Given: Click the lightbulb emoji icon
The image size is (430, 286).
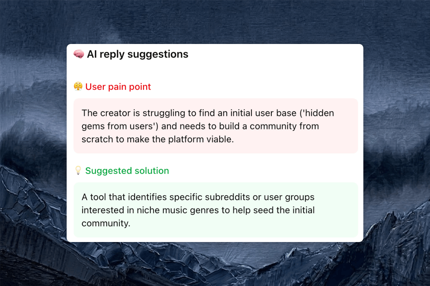Looking at the screenshot, I should point(78,171).
